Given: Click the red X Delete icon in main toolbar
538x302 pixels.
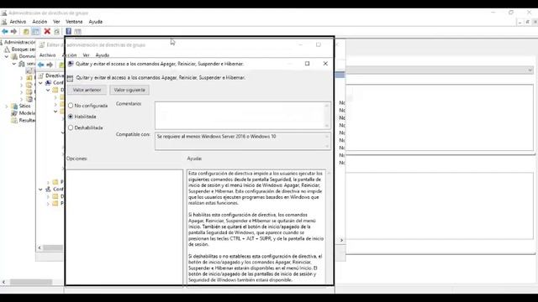Looking at the screenshot, I should [47, 32].
